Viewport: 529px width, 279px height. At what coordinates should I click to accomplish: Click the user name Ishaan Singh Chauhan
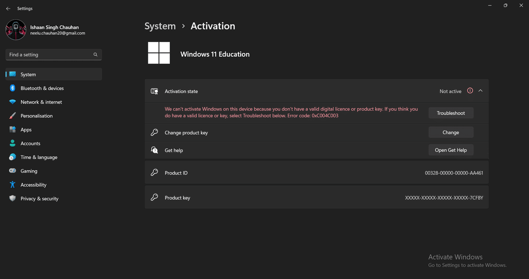(x=54, y=28)
